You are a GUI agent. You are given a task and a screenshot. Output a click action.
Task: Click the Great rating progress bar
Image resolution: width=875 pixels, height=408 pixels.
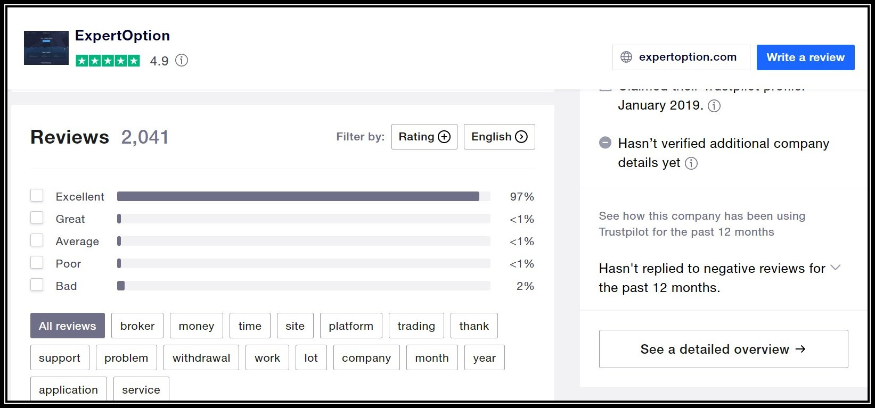(x=304, y=219)
